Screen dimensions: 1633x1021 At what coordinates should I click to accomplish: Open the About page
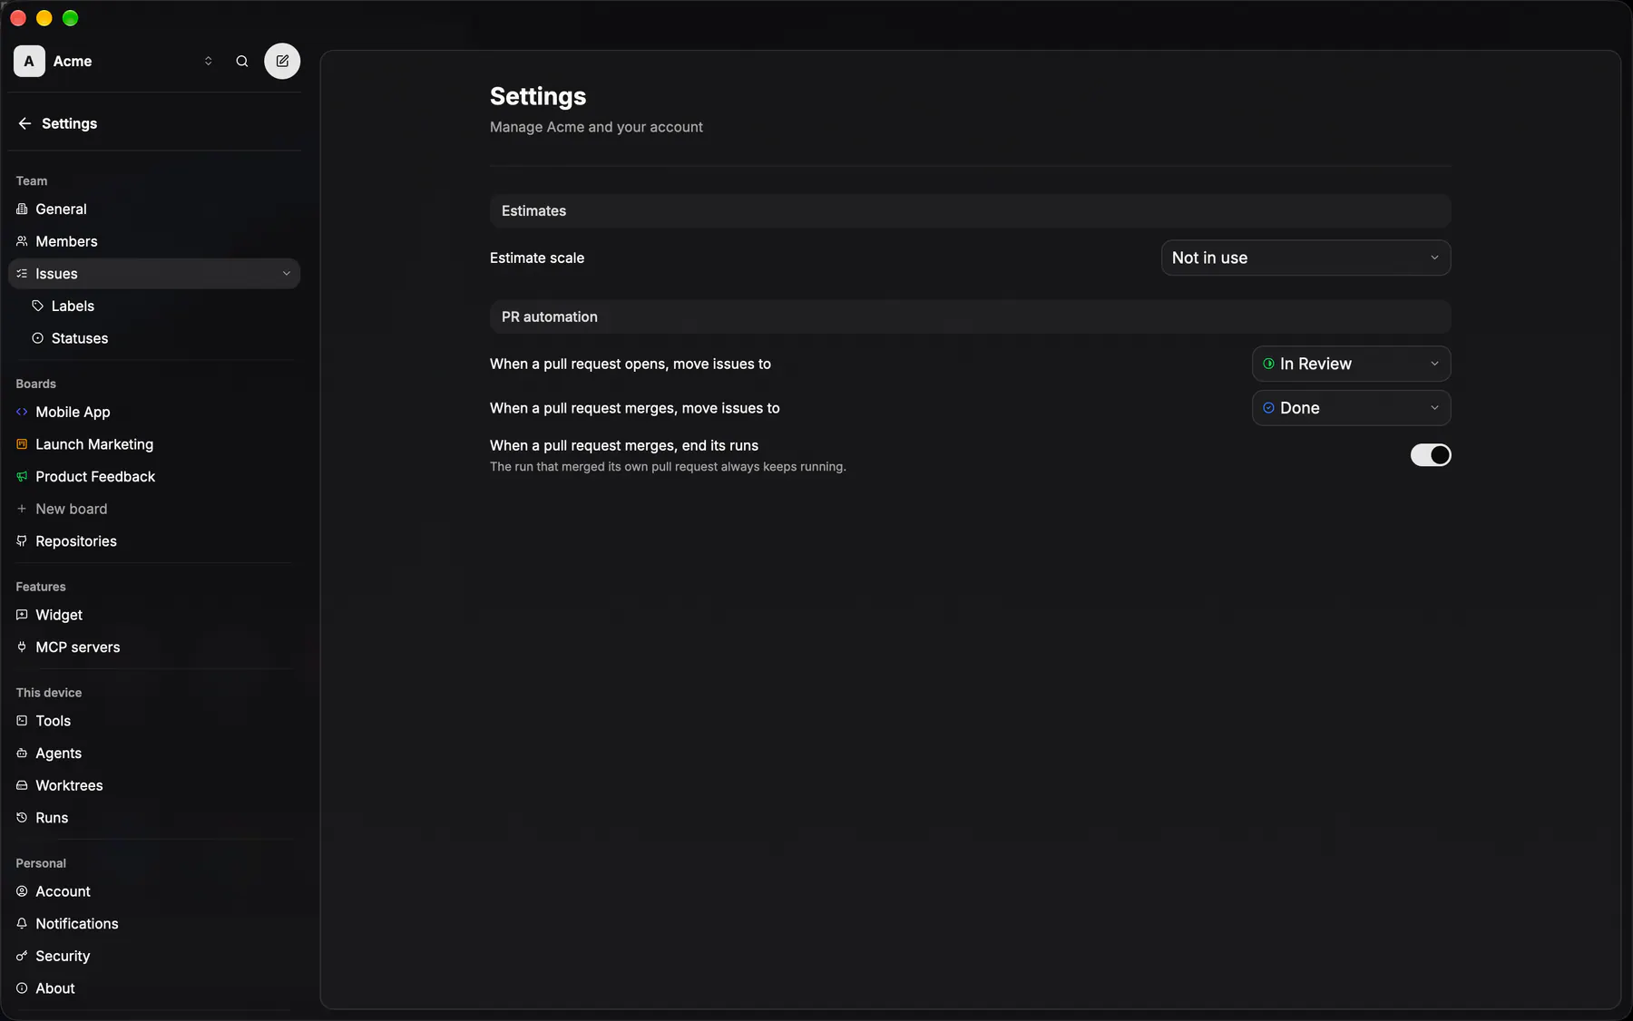[154, 988]
